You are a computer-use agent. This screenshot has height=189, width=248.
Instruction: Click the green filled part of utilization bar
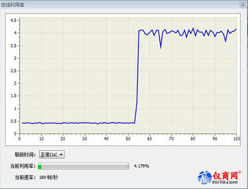click(40, 166)
